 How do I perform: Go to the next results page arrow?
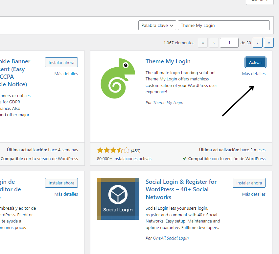[x=258, y=43]
